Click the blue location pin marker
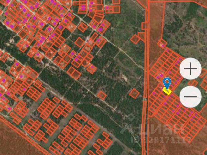 pos(167,84)
